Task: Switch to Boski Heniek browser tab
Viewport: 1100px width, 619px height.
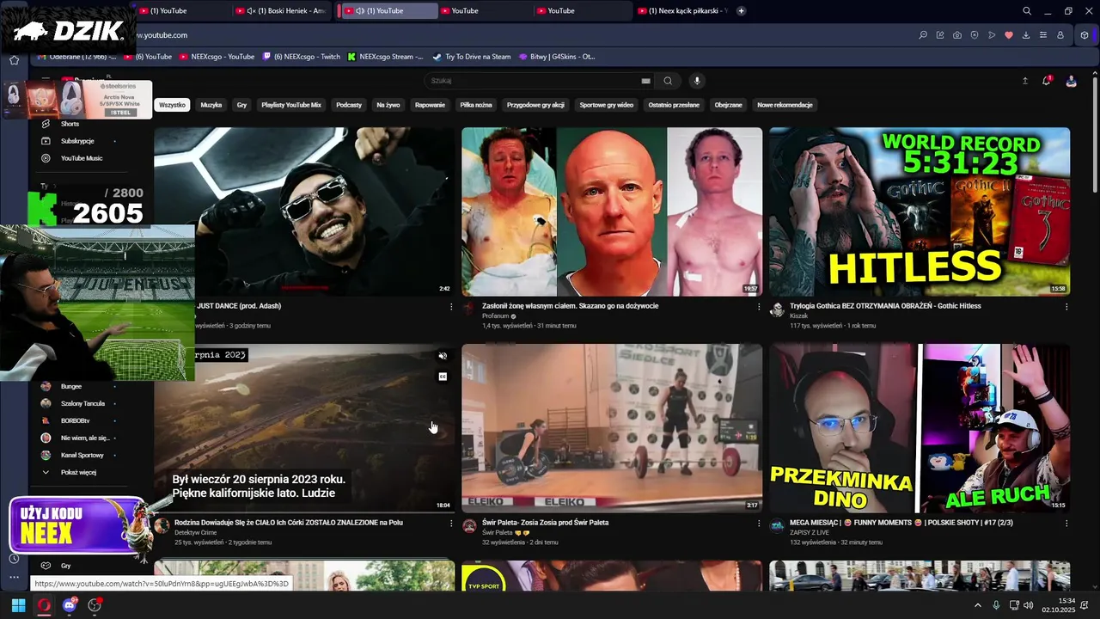Action: point(283,11)
